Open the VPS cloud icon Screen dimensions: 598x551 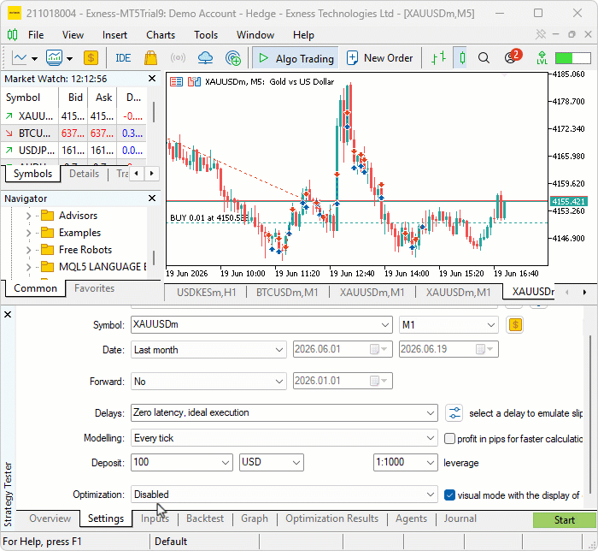206,58
